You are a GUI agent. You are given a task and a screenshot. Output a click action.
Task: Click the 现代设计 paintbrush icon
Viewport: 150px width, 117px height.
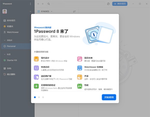tap(36, 59)
